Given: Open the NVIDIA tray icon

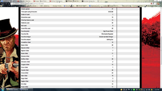Looking at the screenshot, I should pos(139,89).
